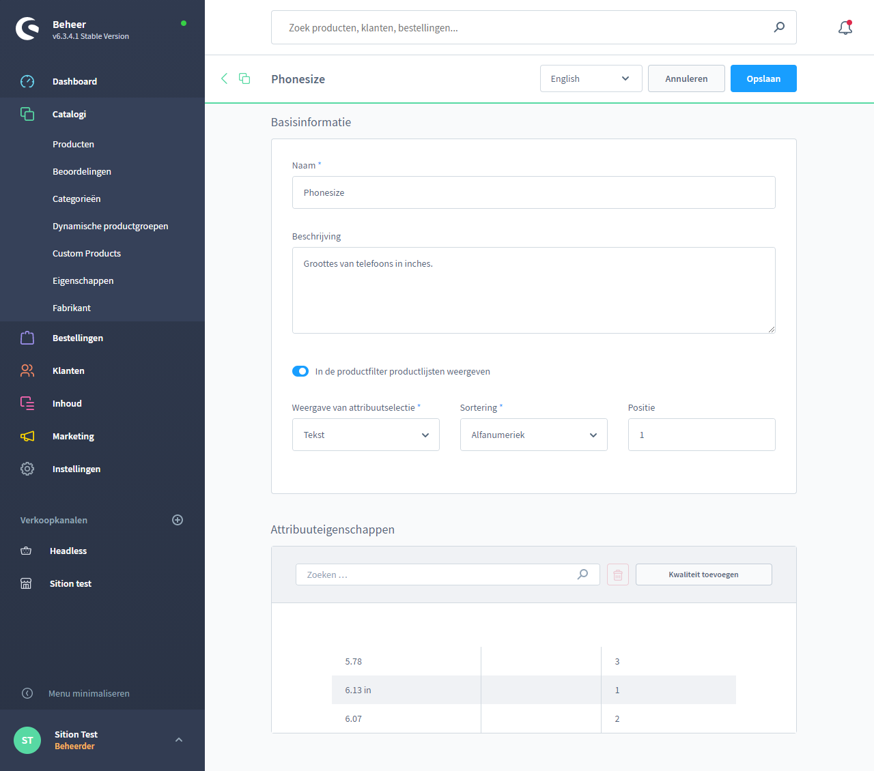Screen dimensions: 874x771
Task: Add a sales channel with plus icon
Action: coord(178,520)
